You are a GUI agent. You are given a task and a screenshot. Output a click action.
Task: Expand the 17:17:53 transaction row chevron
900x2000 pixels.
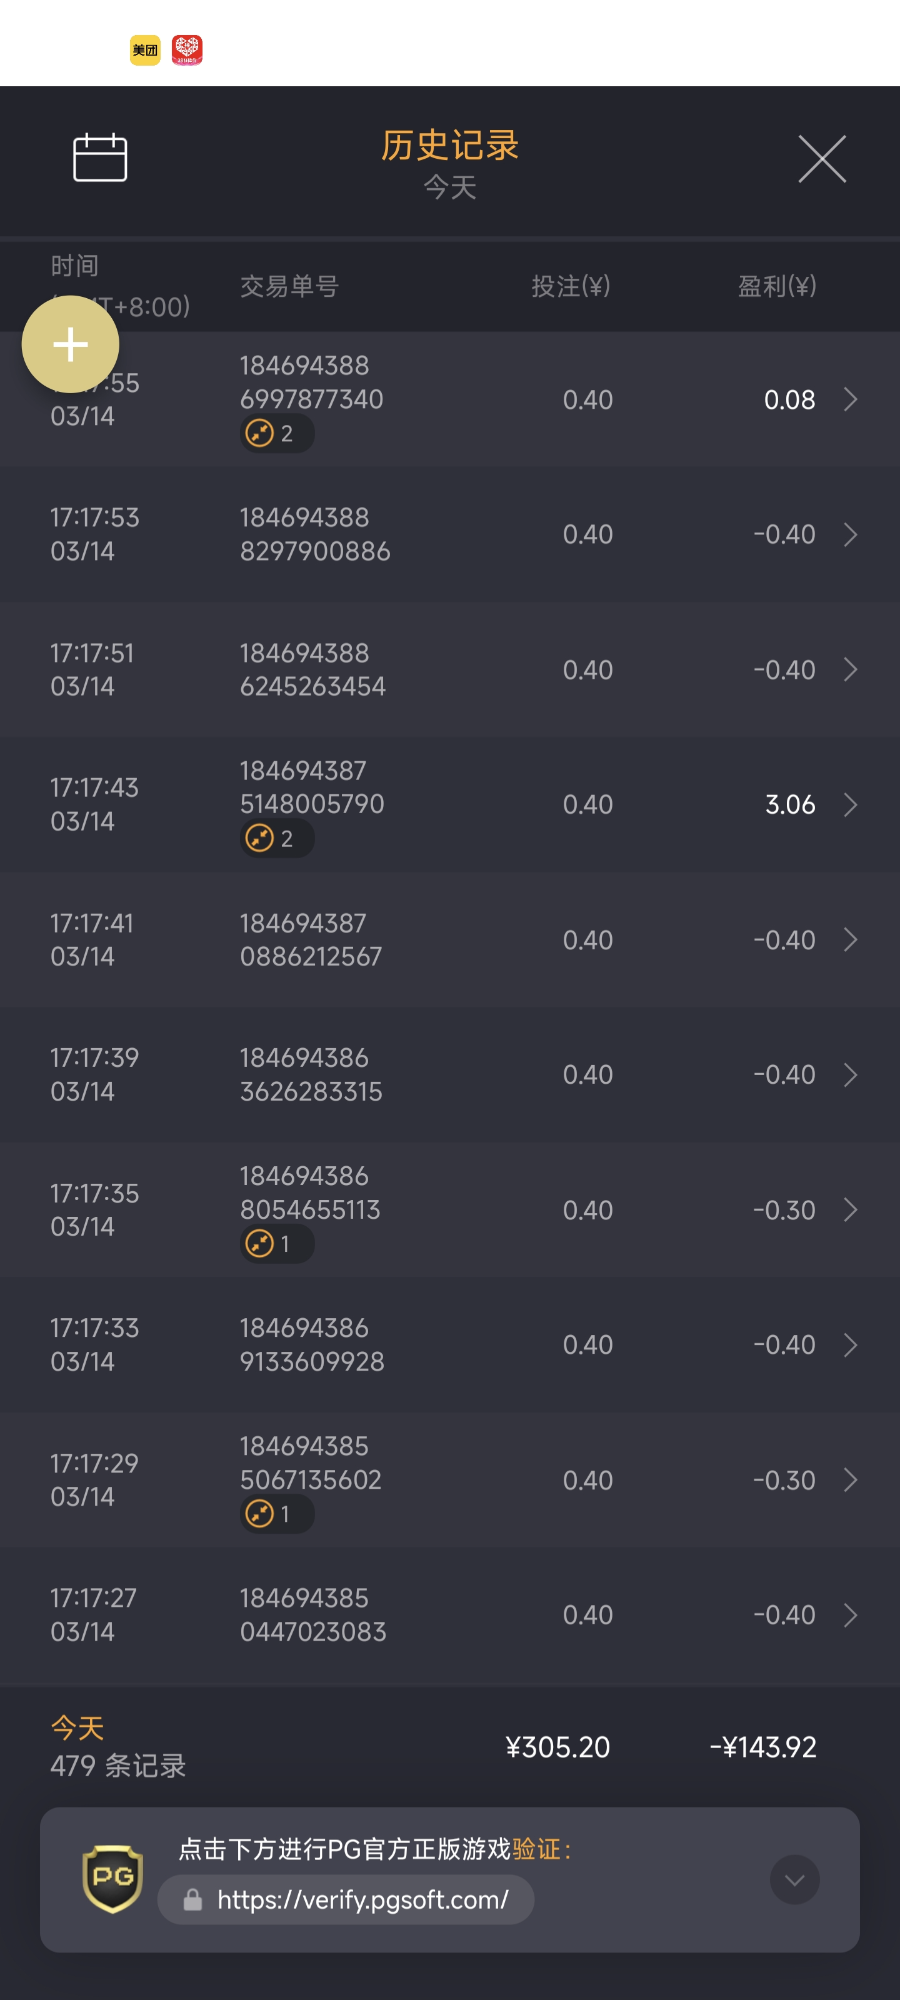point(850,534)
